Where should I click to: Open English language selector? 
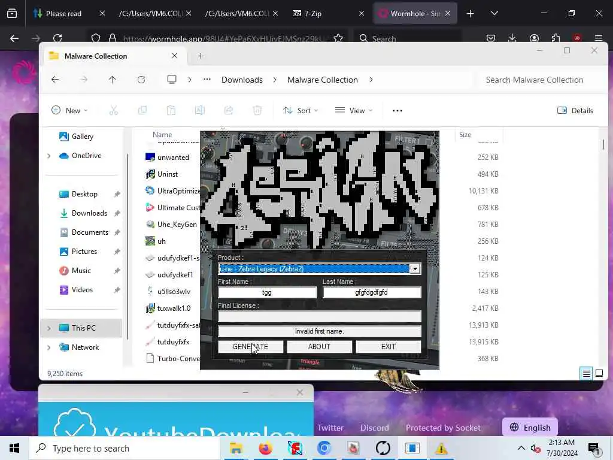pos(530,428)
